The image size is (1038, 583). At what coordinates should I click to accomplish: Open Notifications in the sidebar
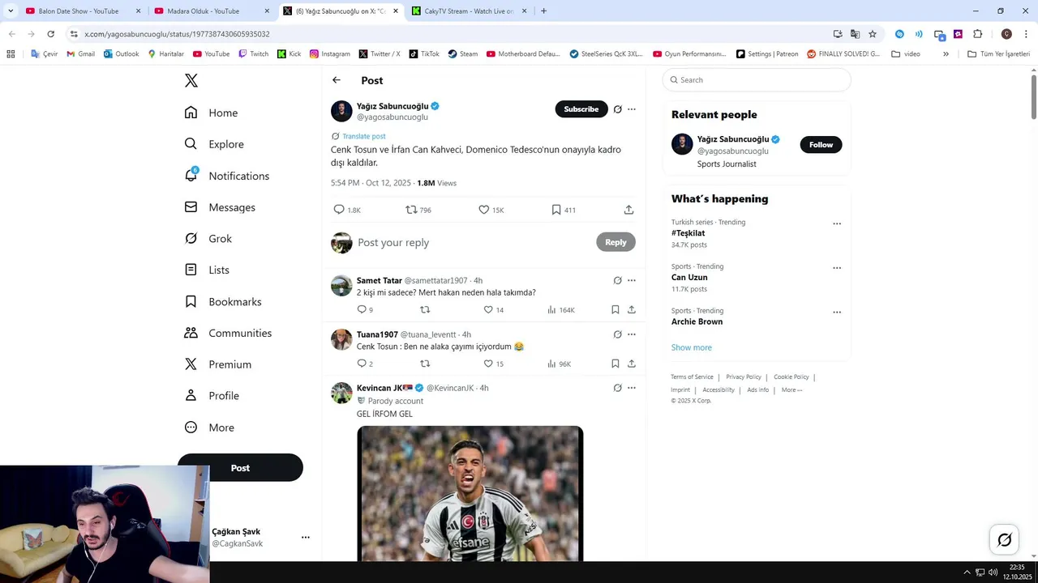pyautogui.click(x=238, y=176)
